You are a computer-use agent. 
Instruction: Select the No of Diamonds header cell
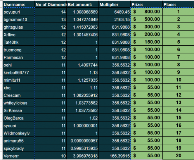(50, 4)
